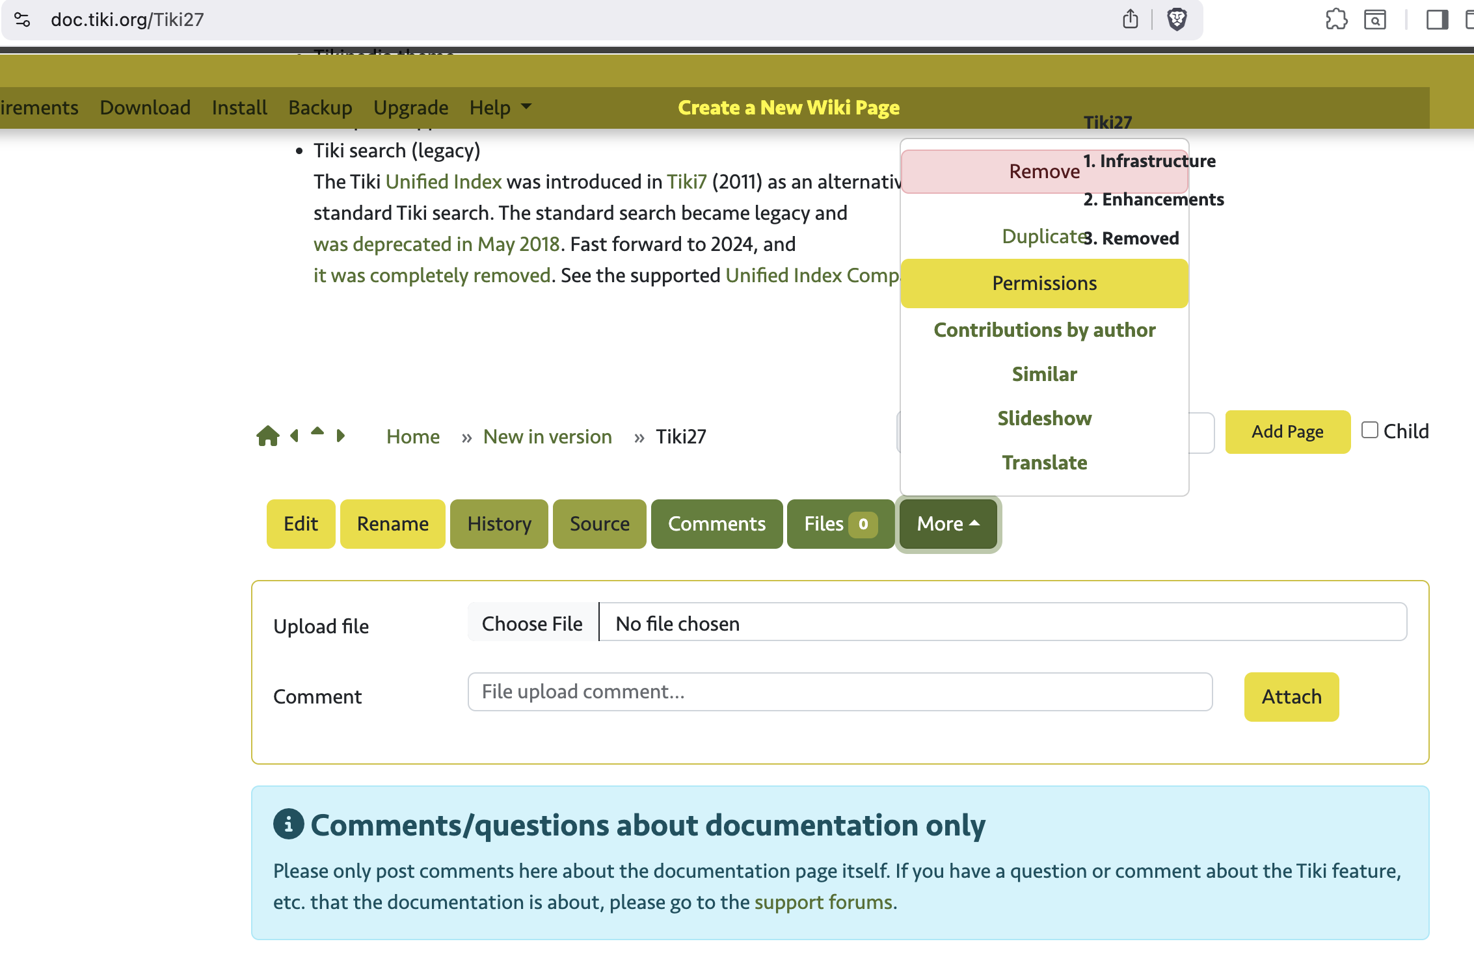Click the previous page left arrow
Screen dimensions: 1474x974
click(295, 436)
